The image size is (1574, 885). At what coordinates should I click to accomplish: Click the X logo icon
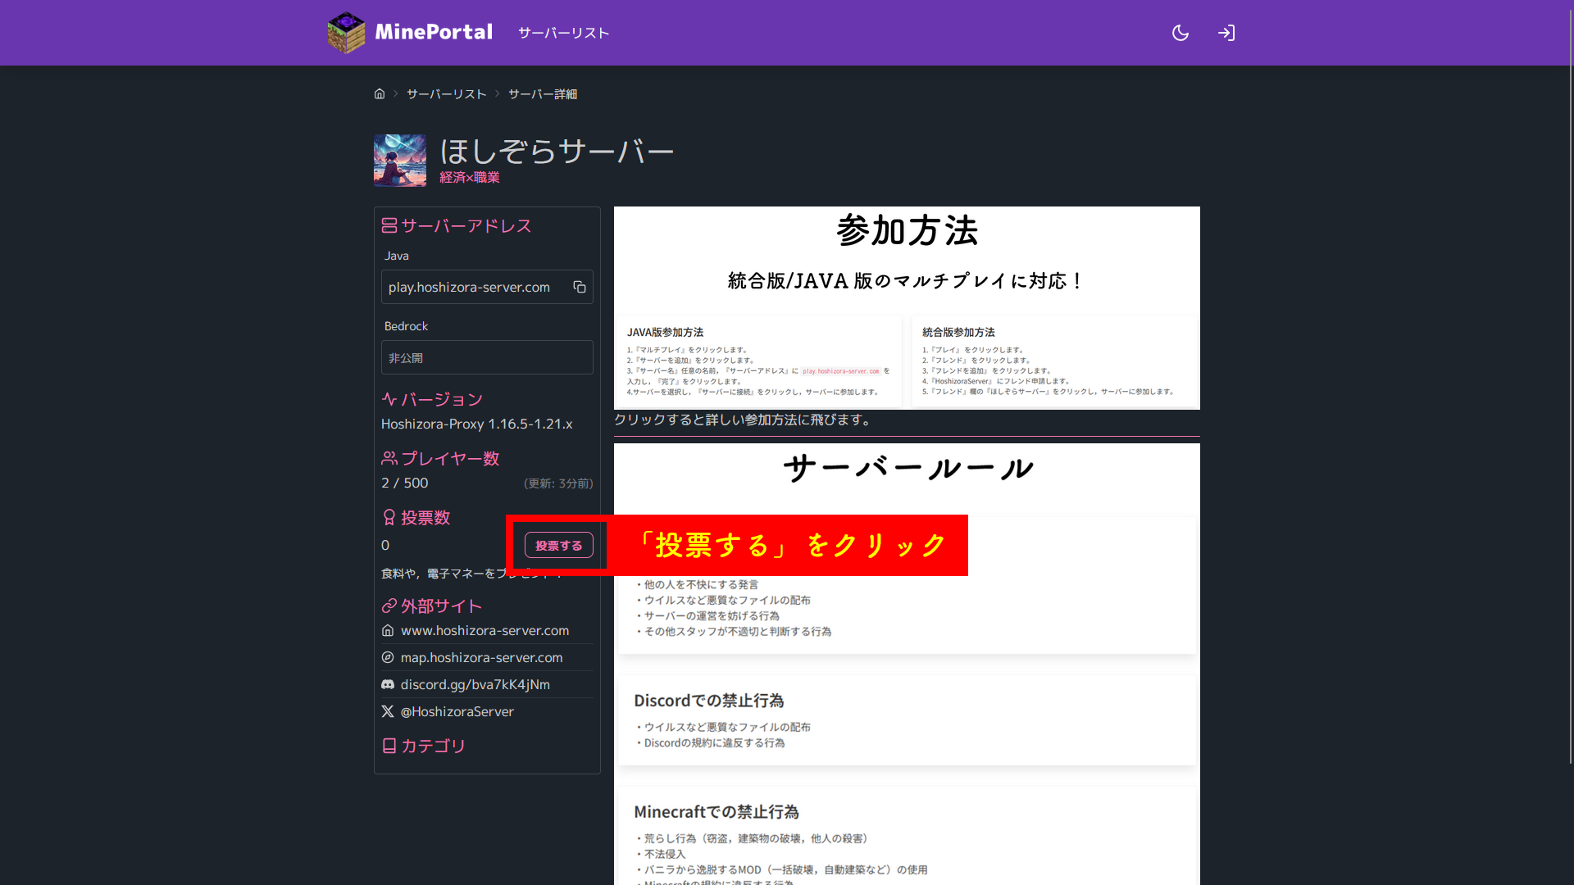[x=388, y=711]
